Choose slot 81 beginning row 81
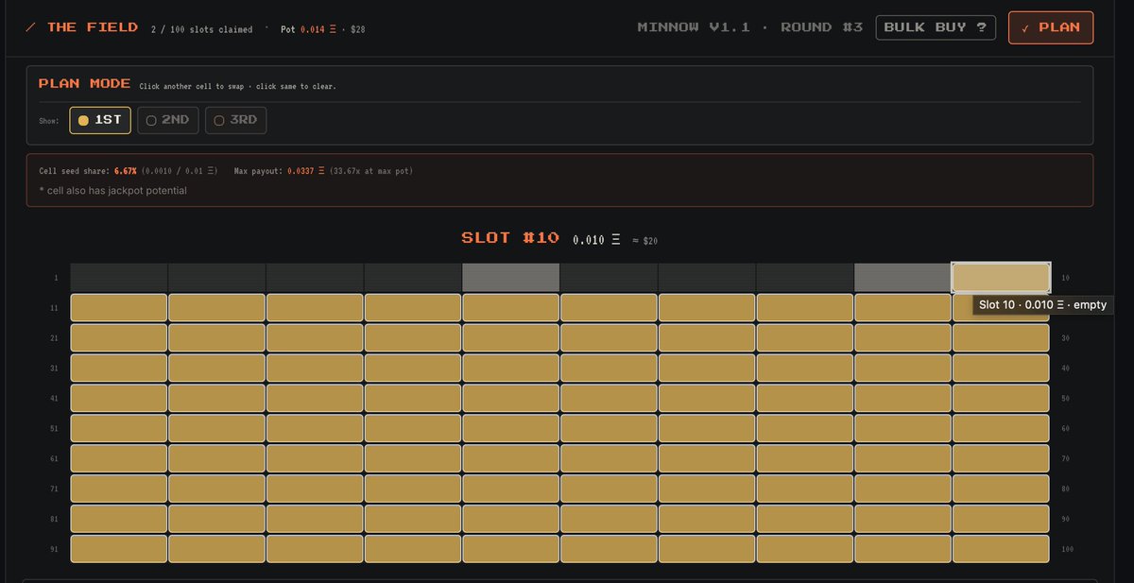Image resolution: width=1134 pixels, height=583 pixels. [x=119, y=520]
